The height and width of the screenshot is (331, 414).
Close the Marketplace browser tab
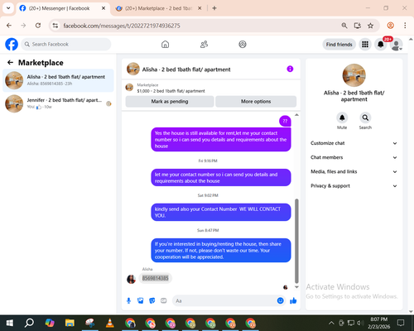[200, 8]
